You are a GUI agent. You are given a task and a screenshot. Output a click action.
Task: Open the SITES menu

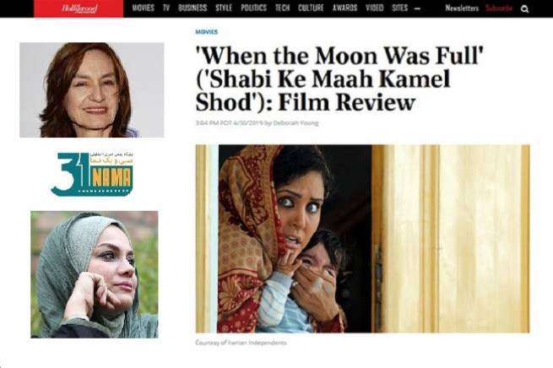point(399,8)
